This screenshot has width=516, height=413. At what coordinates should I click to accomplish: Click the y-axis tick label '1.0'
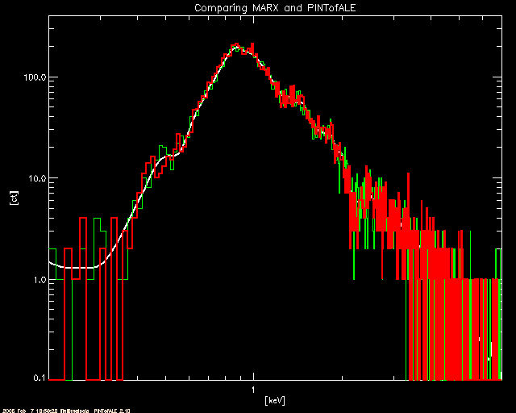coord(40,280)
